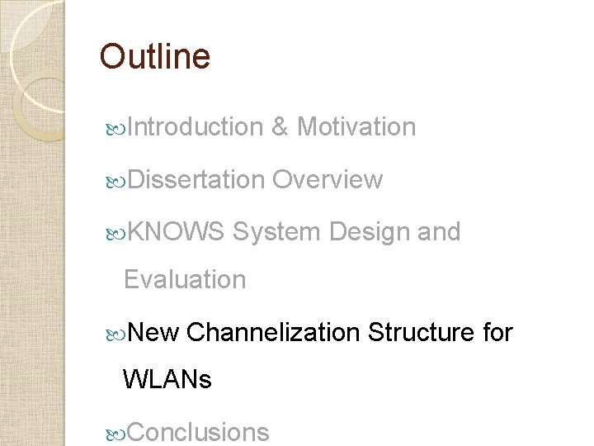Click the word Evaluation

click(185, 280)
